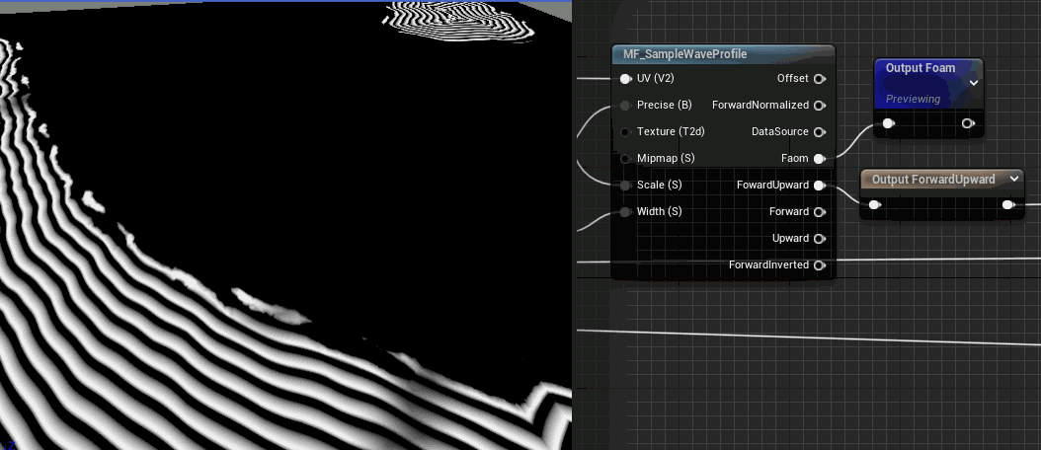Click the FowardUpward output pin
This screenshot has width=1041, height=450.
tap(819, 186)
